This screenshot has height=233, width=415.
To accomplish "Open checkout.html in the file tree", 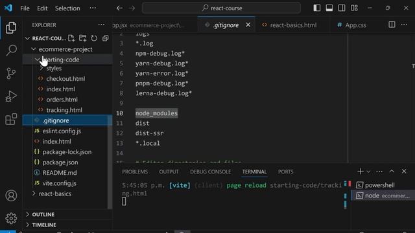I will pyautogui.click(x=65, y=79).
